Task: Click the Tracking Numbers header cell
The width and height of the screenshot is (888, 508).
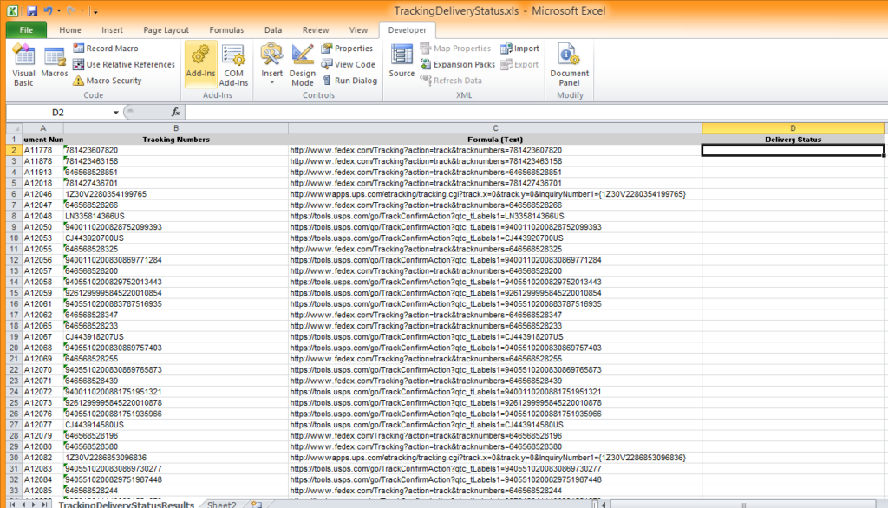Action: (x=175, y=140)
